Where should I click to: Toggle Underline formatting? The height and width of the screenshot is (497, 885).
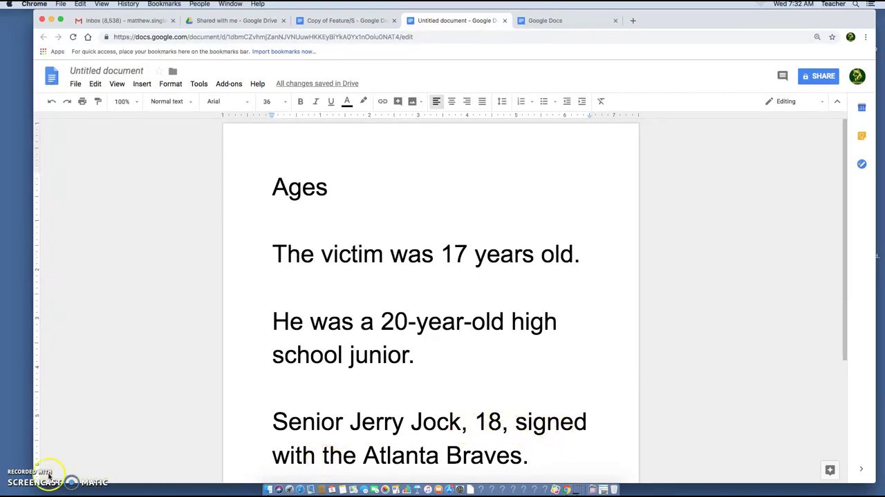[330, 101]
